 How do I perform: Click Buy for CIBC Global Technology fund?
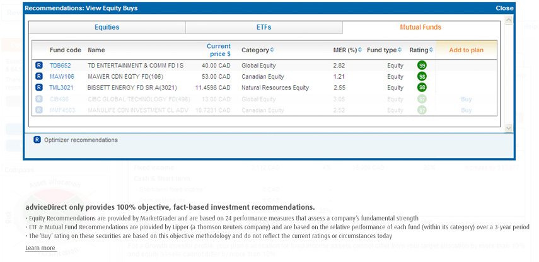466,100
